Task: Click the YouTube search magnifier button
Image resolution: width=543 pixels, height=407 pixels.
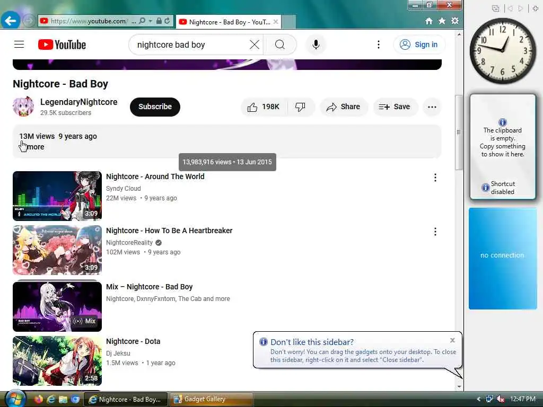Action: (280, 45)
